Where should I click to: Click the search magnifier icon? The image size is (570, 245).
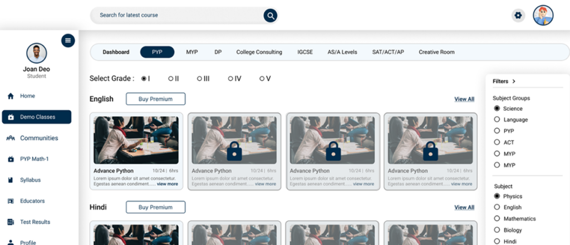click(270, 16)
